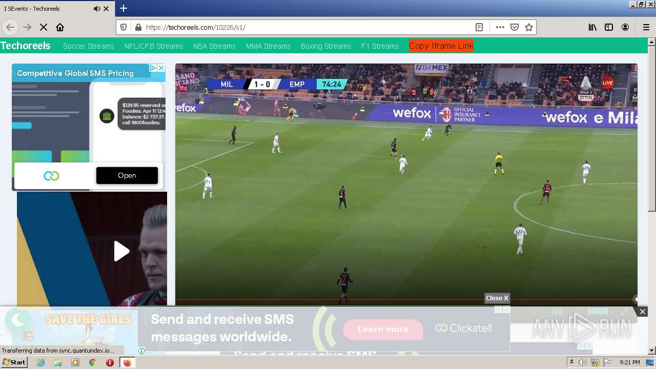Screen dimensions: 656x369
Task: Bookmark this page with the star
Action: [x=529, y=27]
